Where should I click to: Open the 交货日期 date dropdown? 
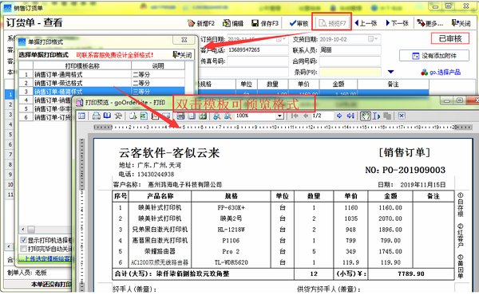(x=373, y=39)
